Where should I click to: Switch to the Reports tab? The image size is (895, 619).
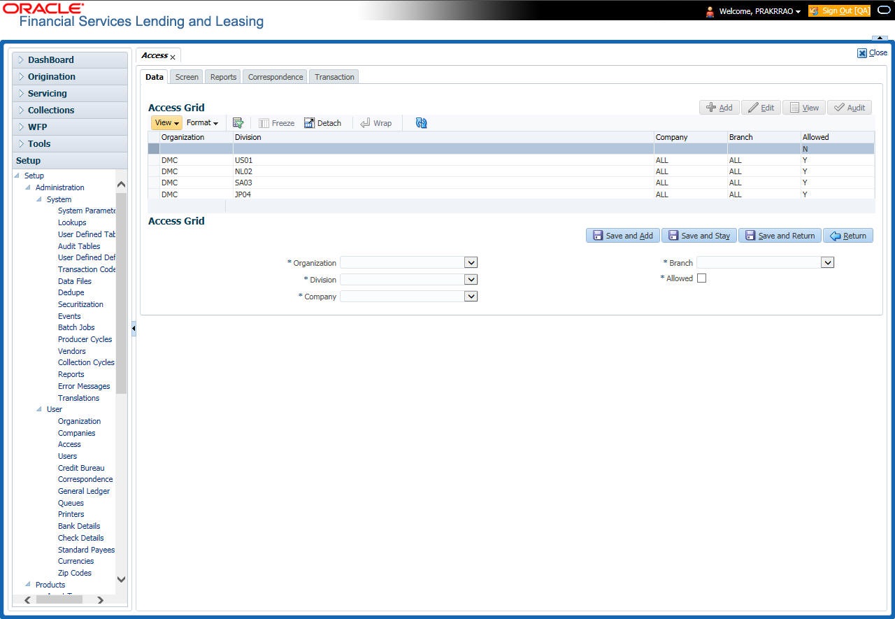[x=223, y=77]
